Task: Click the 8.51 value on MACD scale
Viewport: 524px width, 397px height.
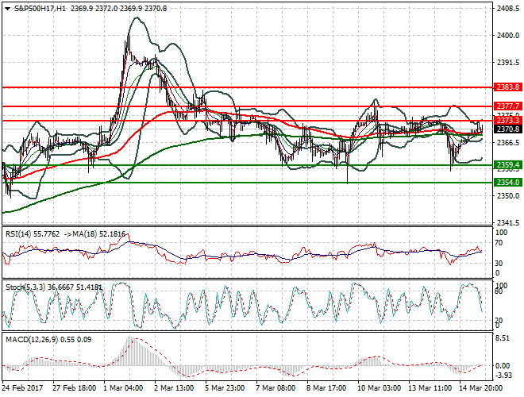Action: (502, 338)
